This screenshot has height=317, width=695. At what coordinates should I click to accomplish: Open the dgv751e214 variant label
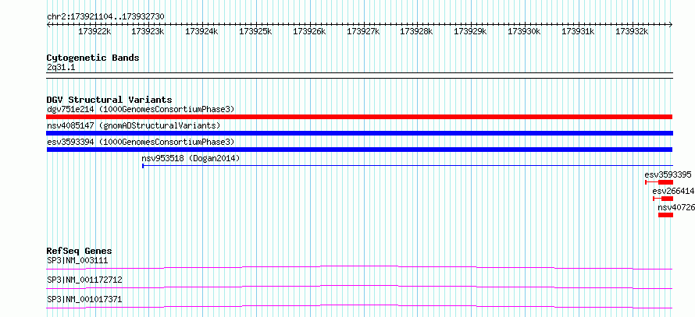(141, 109)
